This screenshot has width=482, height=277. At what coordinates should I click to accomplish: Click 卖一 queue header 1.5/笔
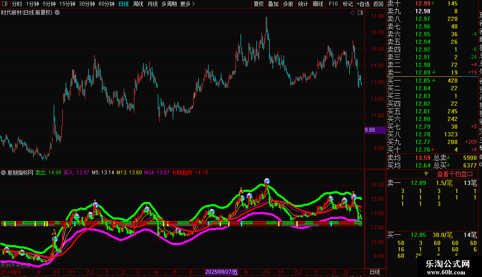[x=444, y=183]
